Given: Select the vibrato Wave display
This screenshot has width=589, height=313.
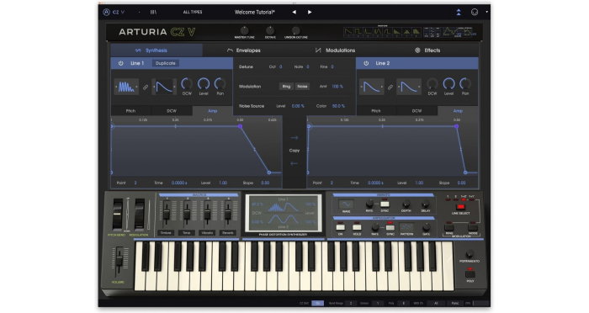Looking at the screenshot, I should tap(346, 204).
